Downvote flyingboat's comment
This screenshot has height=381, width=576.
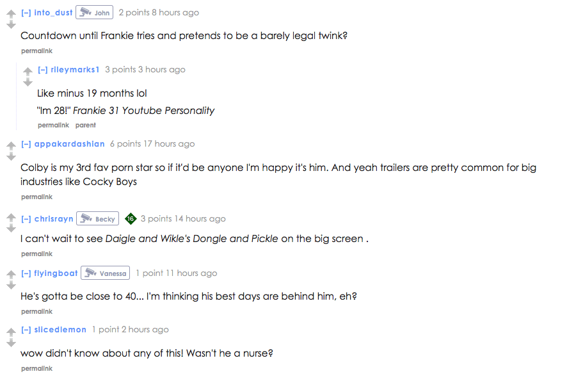[x=12, y=285]
